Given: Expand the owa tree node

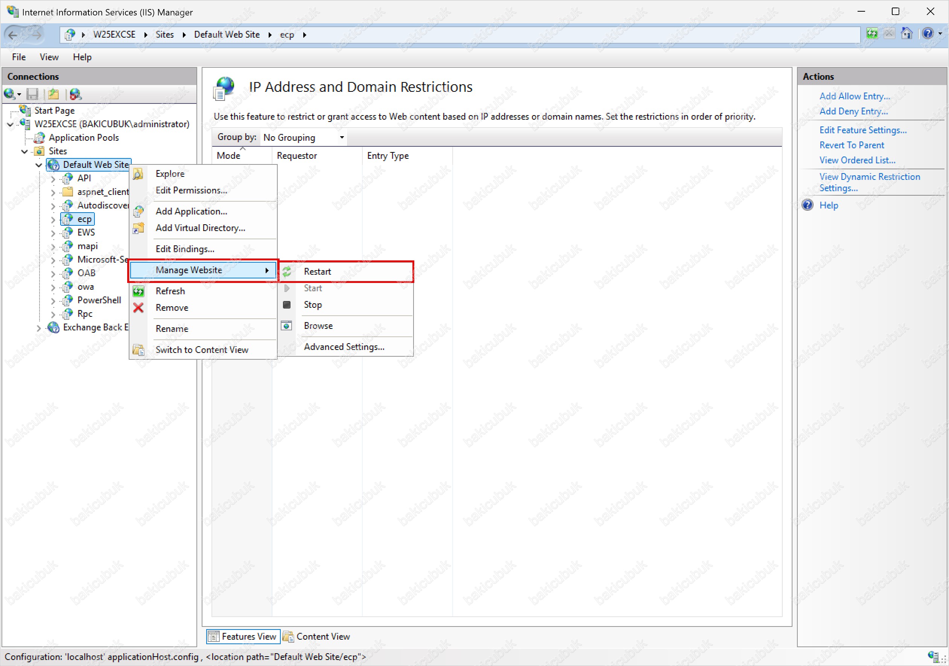Looking at the screenshot, I should [x=53, y=287].
